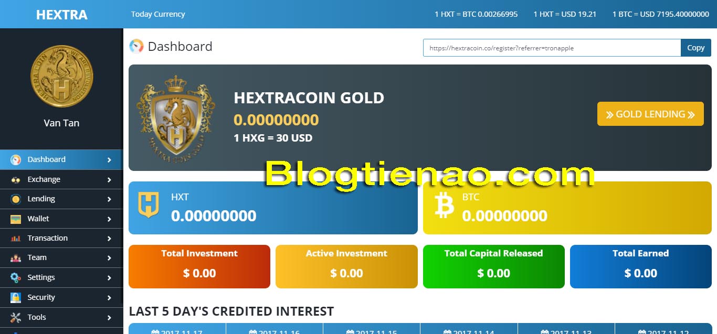Open the Team menu item
The width and height of the screenshot is (717, 334).
tap(61, 257)
